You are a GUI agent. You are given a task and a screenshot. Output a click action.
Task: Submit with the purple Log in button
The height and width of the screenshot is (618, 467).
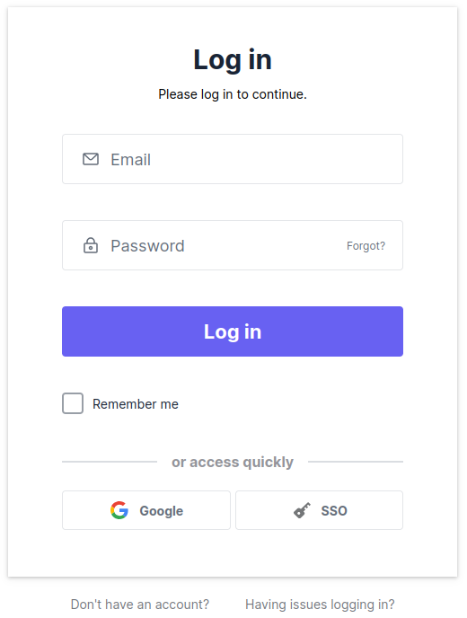233,331
